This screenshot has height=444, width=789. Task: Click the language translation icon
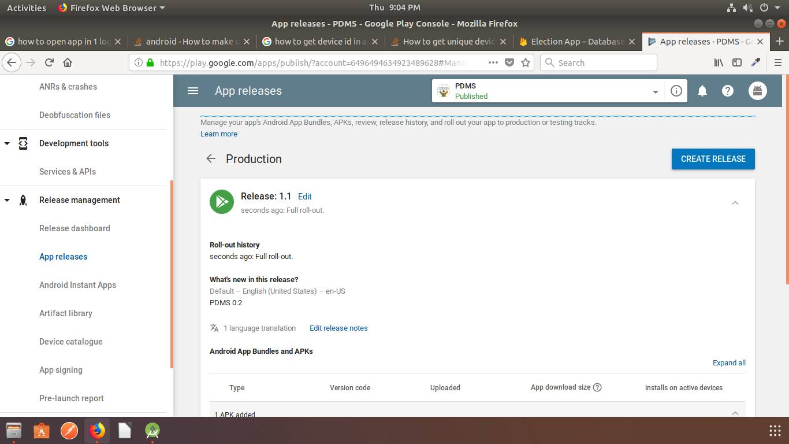(214, 328)
